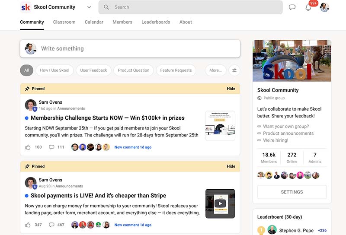Open Membership Challenge Starts NOW post title

(x=107, y=118)
